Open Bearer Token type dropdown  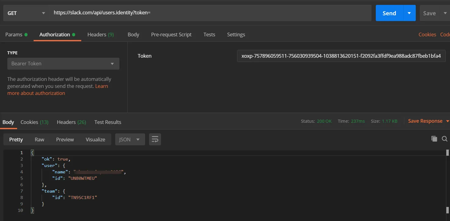coord(63,63)
